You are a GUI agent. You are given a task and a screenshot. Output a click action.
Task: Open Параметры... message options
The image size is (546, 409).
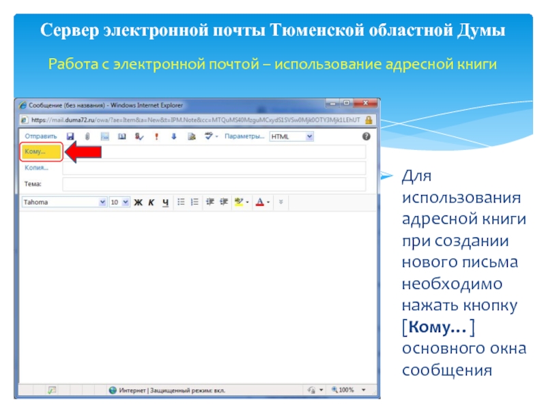(x=244, y=136)
